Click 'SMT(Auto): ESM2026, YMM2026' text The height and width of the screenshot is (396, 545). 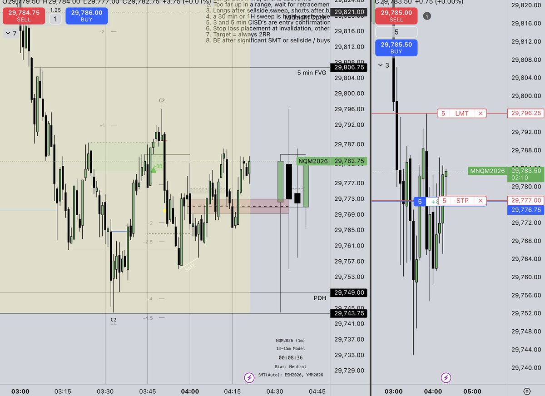point(291,375)
